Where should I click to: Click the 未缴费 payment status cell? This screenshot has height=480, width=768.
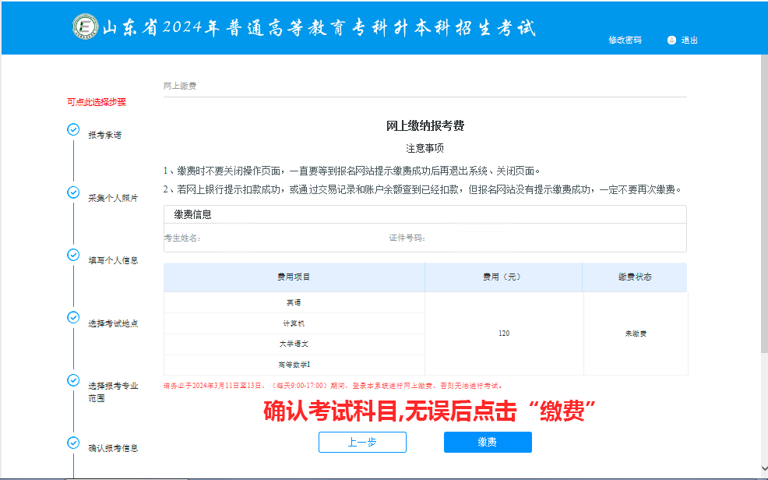pyautogui.click(x=635, y=332)
